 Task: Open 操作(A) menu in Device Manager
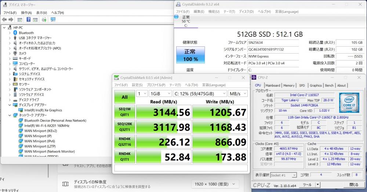pos(26,12)
